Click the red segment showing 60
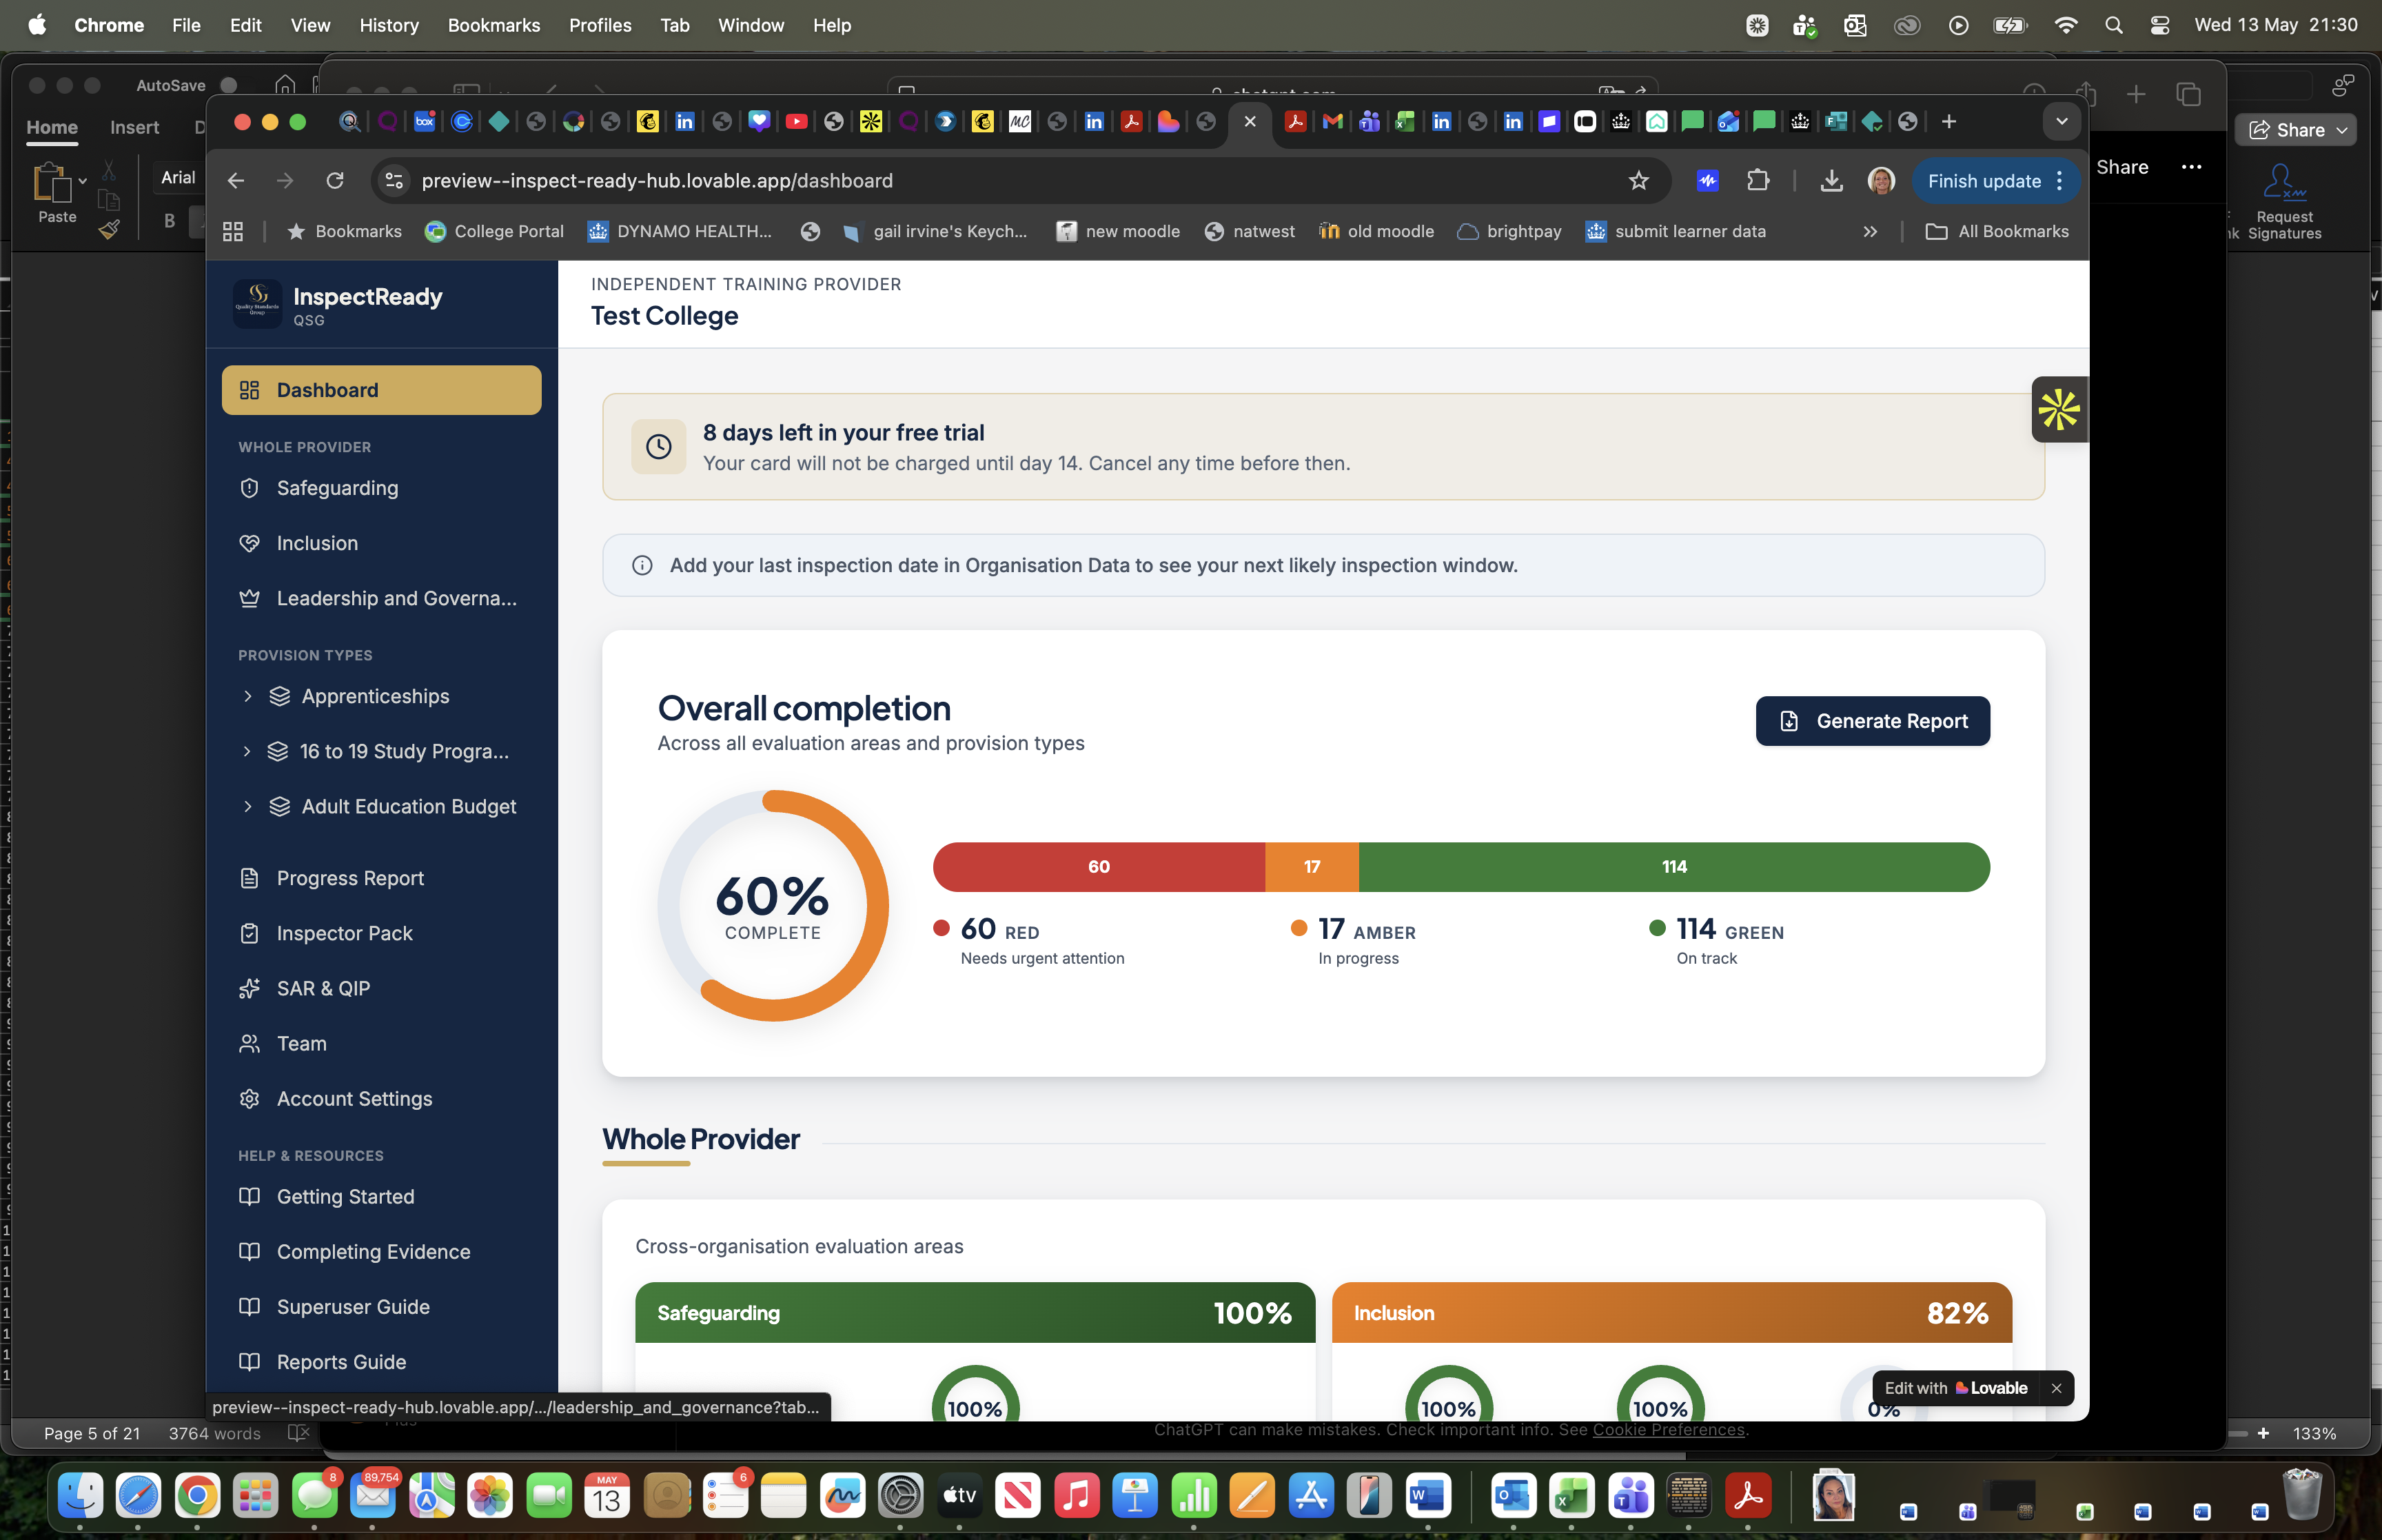The image size is (2382, 1540). pyautogui.click(x=1099, y=866)
